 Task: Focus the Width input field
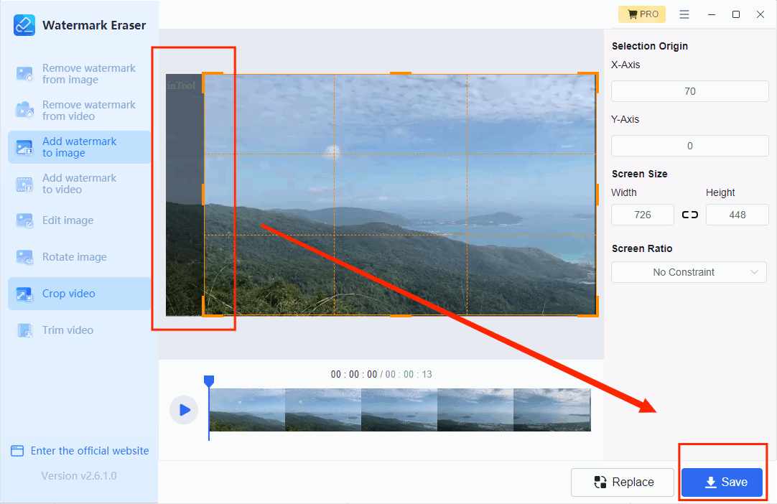tap(642, 215)
